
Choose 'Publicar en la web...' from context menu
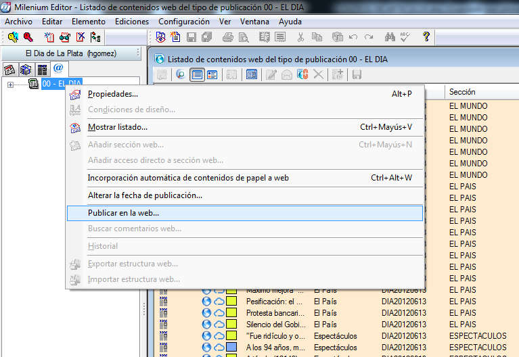[x=123, y=213]
